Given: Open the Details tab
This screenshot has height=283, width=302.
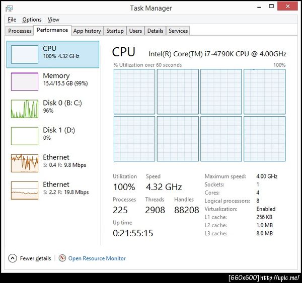Looking at the screenshot, I should 155,31.
